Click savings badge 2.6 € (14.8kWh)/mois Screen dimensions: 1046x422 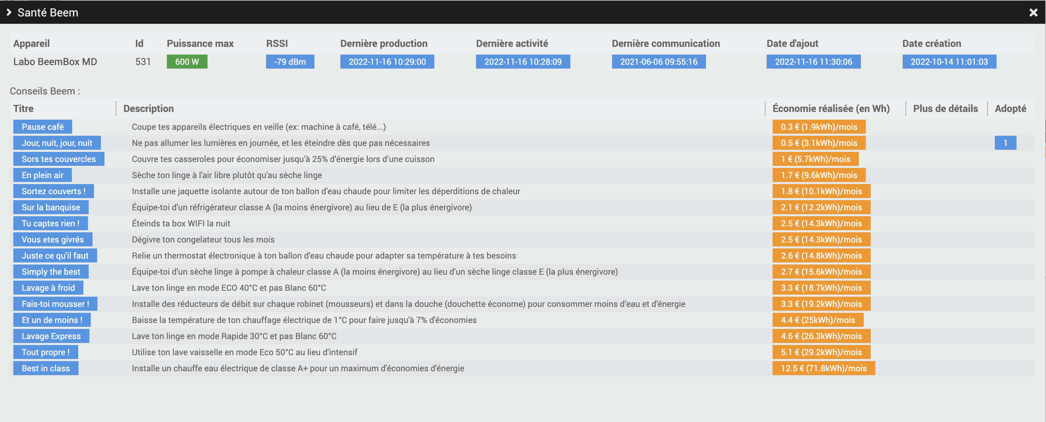click(x=821, y=255)
